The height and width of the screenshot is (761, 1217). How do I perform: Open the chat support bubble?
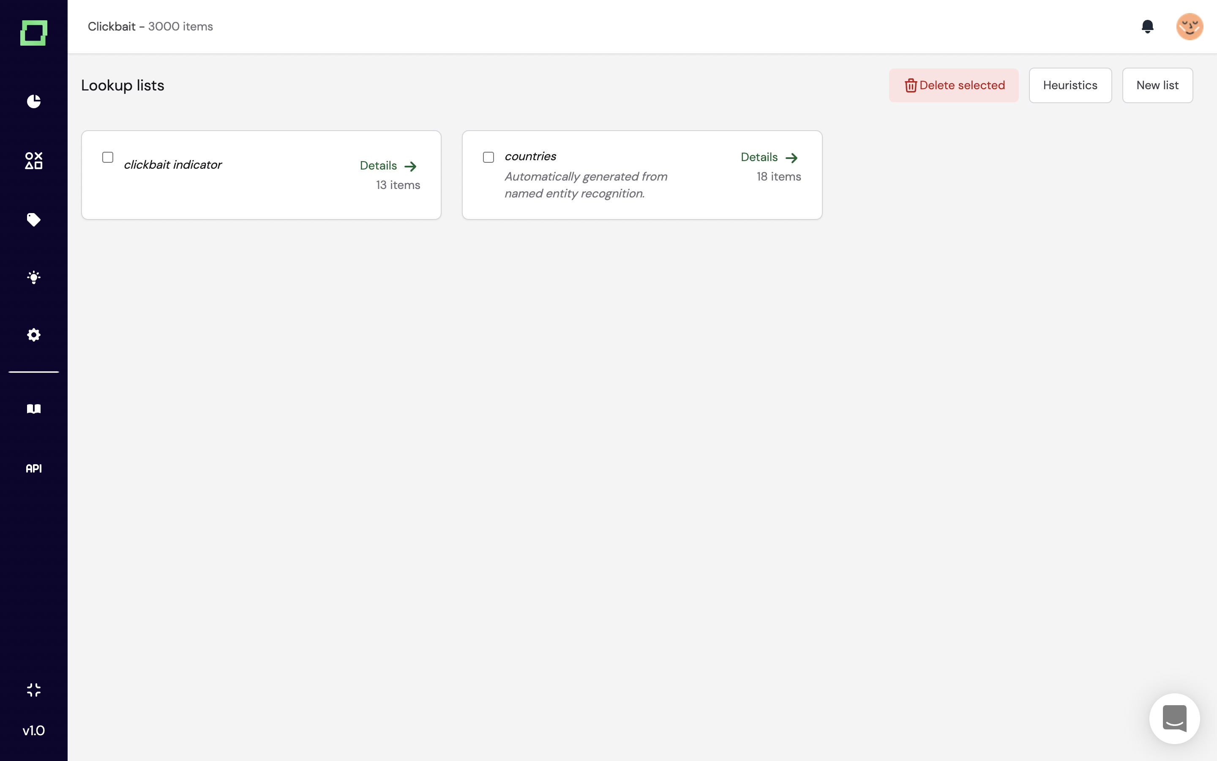[1174, 718]
